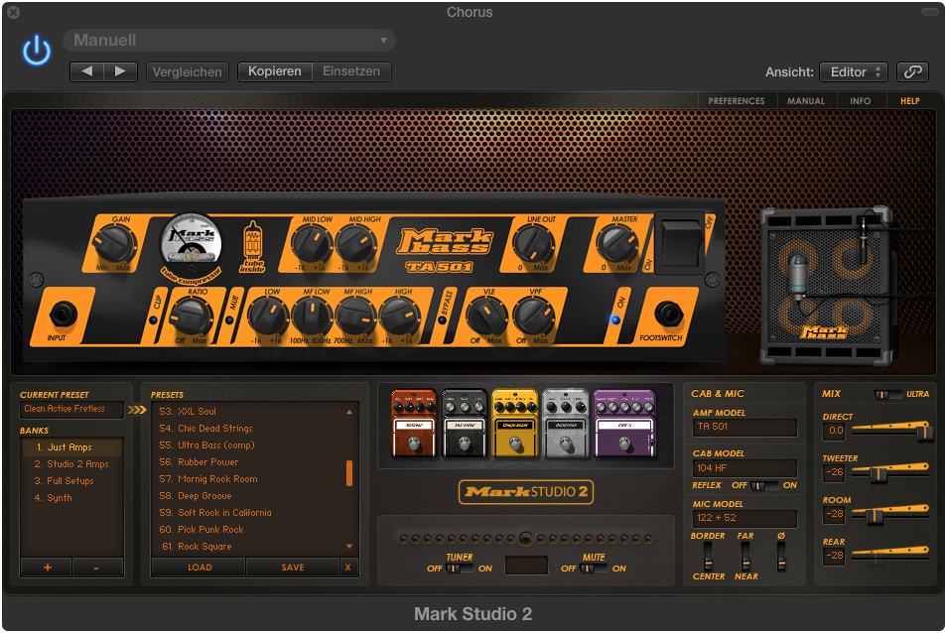Image resolution: width=947 pixels, height=633 pixels.
Task: Toggle the ULTRA mix switch
Action: pyautogui.click(x=888, y=394)
